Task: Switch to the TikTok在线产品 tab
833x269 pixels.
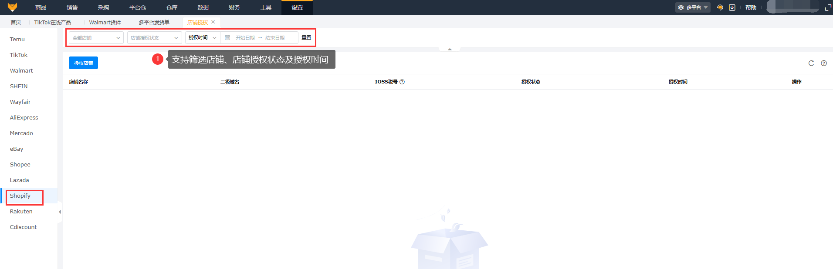Action: pos(53,22)
